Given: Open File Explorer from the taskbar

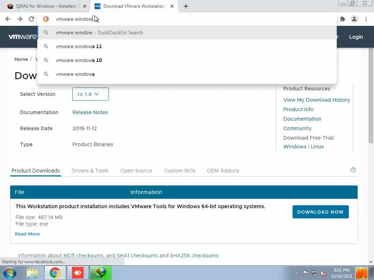Looking at the screenshot, I should click(x=33, y=273).
